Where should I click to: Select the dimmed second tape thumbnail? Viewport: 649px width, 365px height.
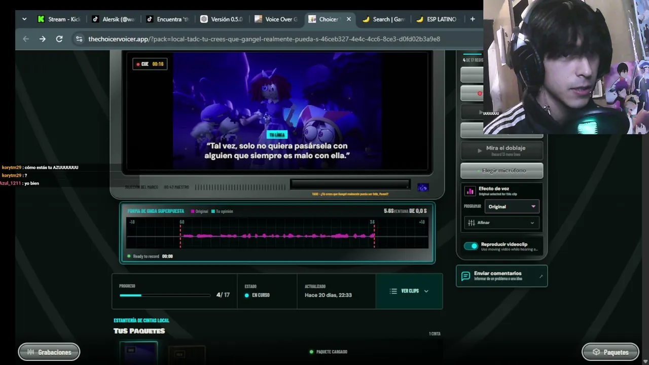tap(187, 355)
